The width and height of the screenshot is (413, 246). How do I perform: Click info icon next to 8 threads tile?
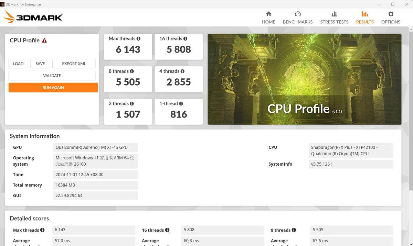(132, 71)
